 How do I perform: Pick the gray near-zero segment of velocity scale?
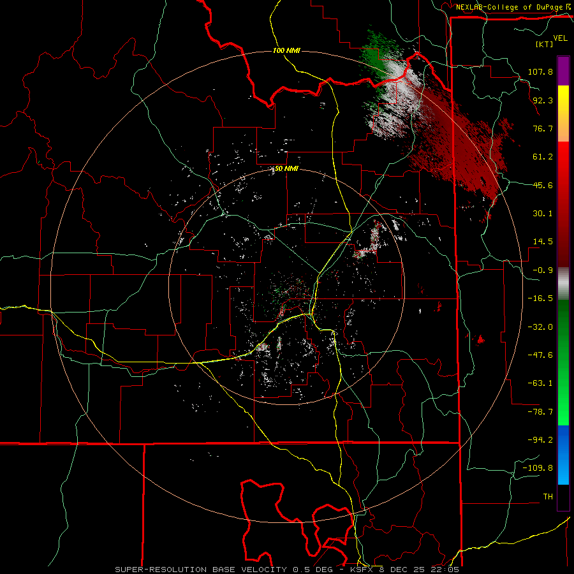pos(563,283)
